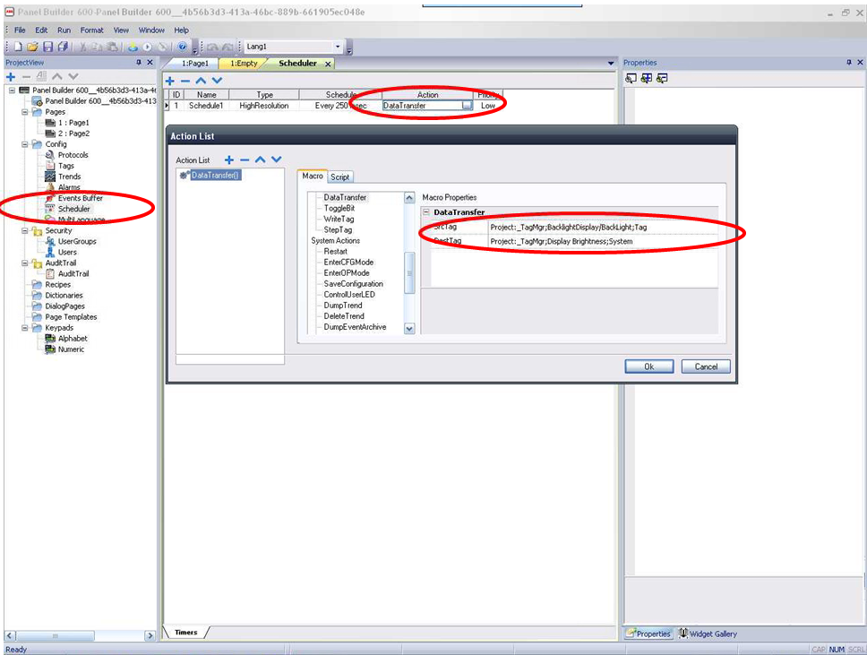
Task: Add a new action in Action List
Action: pos(229,160)
